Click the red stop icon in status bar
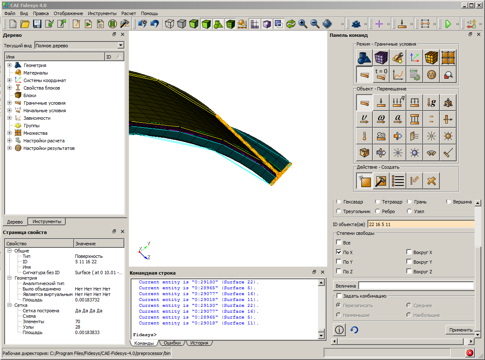Image resolution: width=485 pixels, height=360 pixels. click(x=470, y=353)
